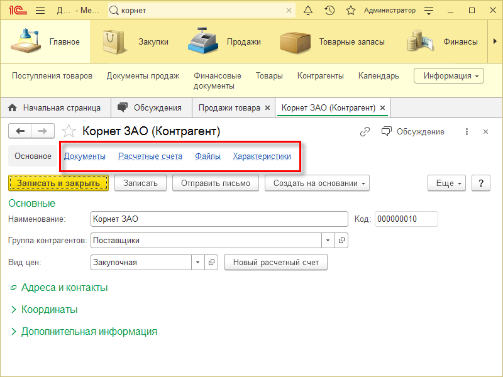Image resolution: width=503 pixels, height=377 pixels.
Task: Close the Корнет ЗАО form with X
Action: (485, 131)
